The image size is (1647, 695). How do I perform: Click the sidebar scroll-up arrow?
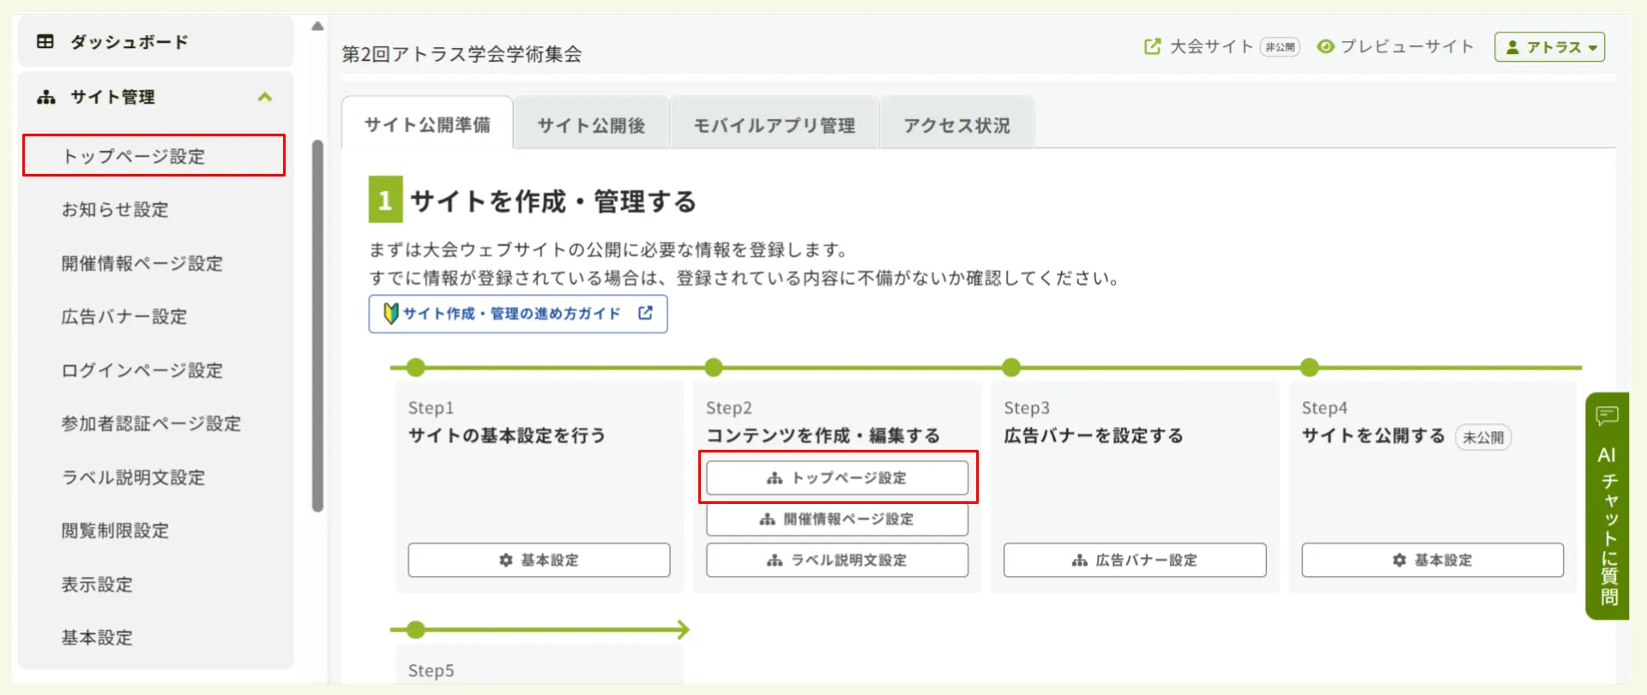point(317,26)
